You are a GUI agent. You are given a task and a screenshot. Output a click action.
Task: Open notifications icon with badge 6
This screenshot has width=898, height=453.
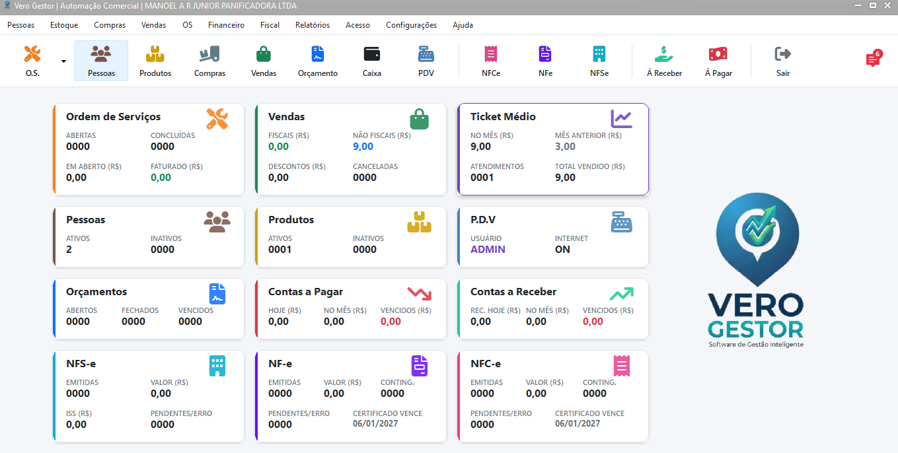click(874, 59)
